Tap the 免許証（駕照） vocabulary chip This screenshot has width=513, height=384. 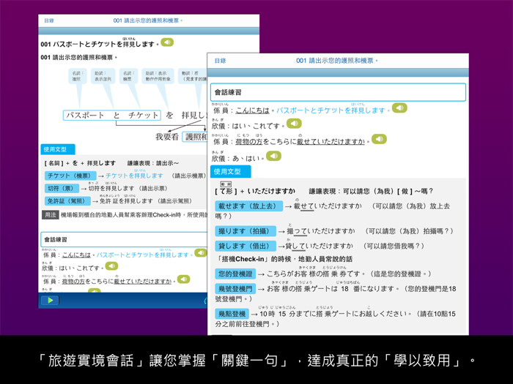pos(67,201)
